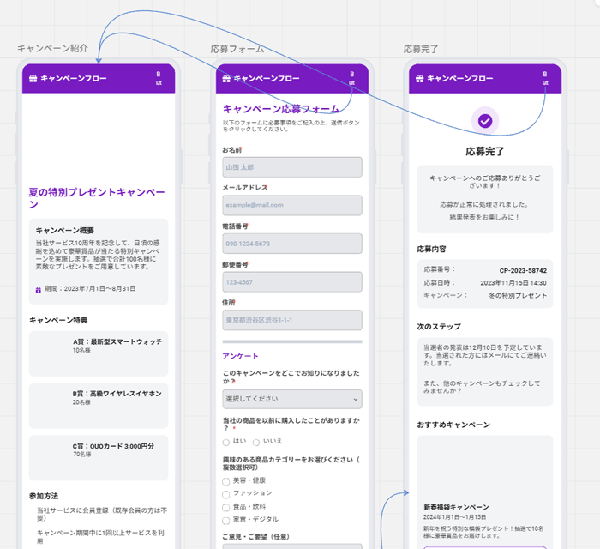Click the header button in 応募完了 screen
The height and width of the screenshot is (549, 600).
click(545, 78)
